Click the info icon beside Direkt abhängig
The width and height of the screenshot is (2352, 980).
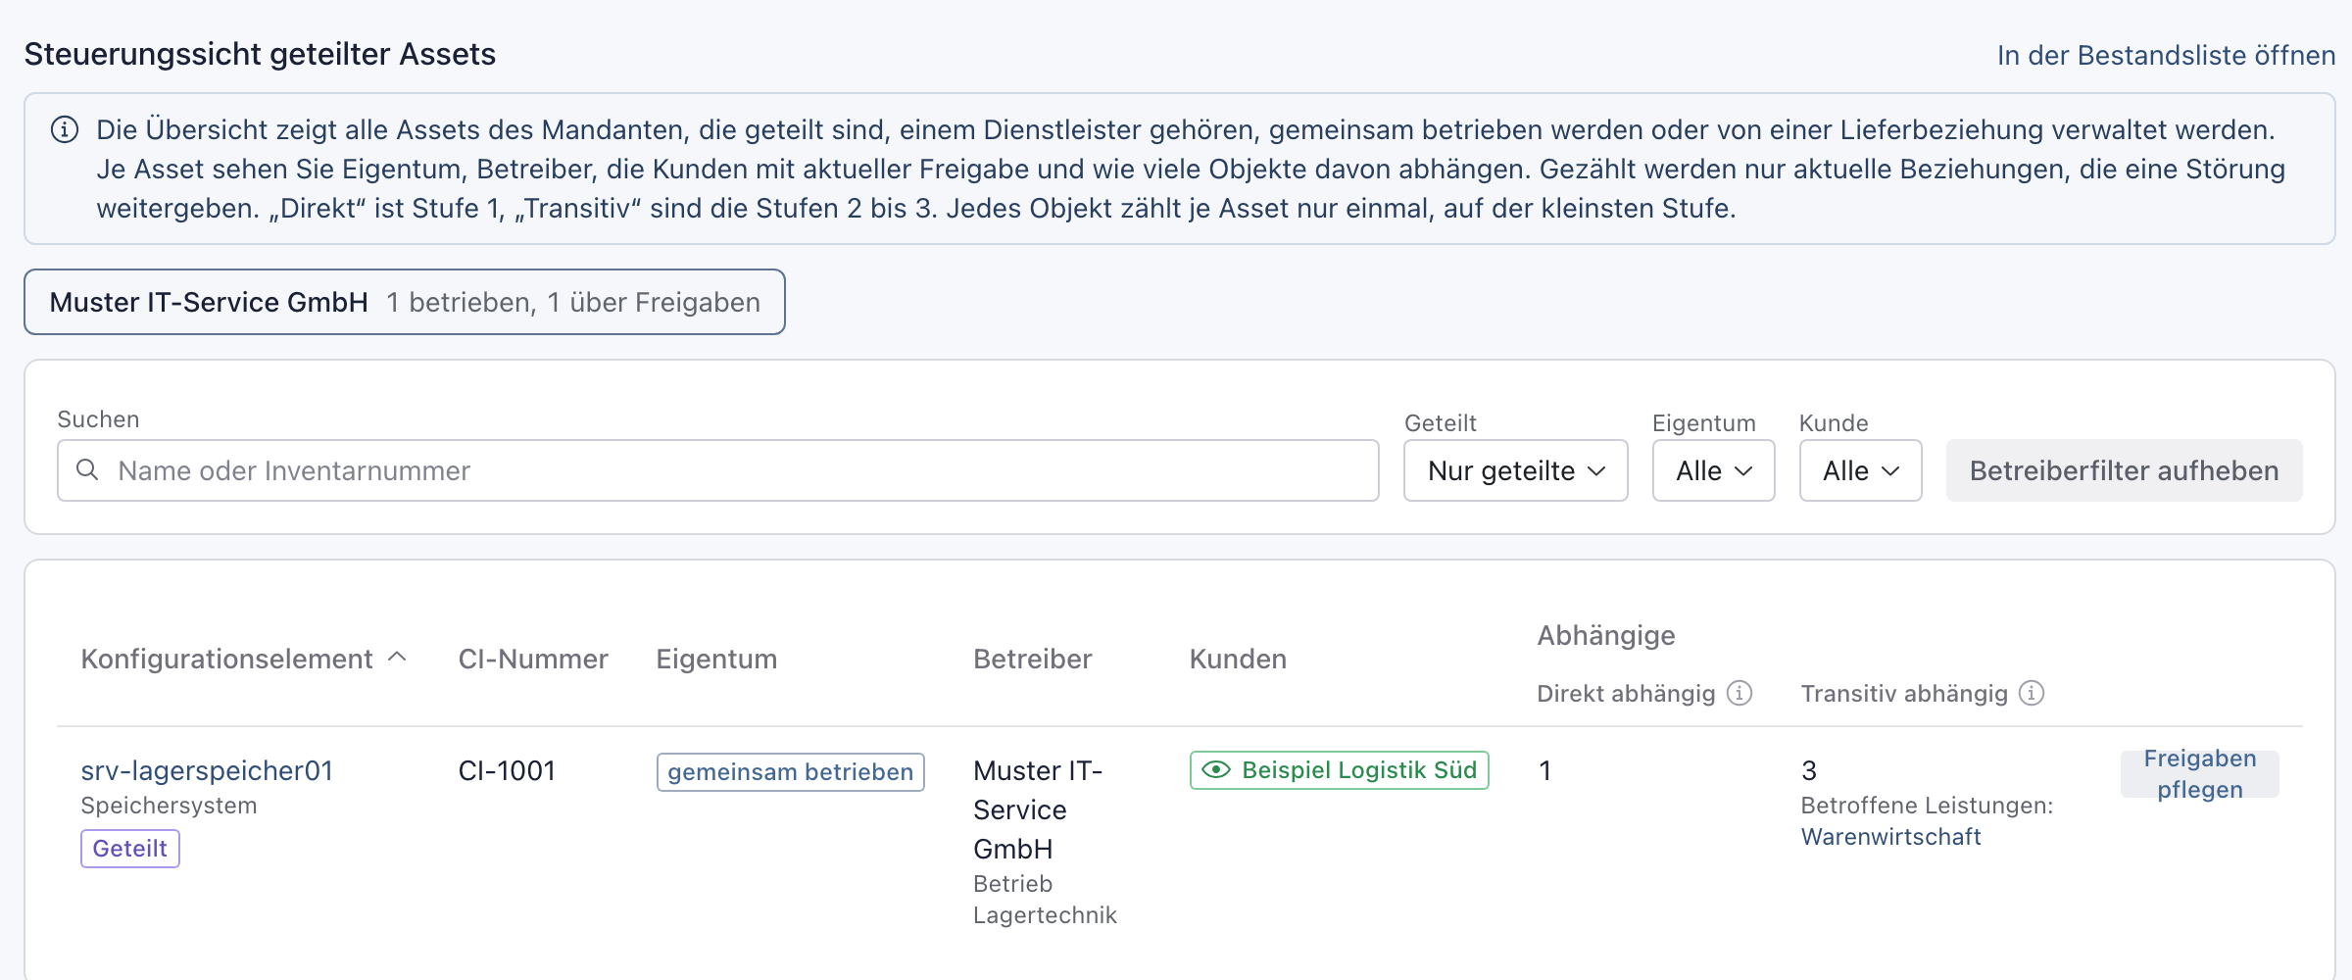1739,693
